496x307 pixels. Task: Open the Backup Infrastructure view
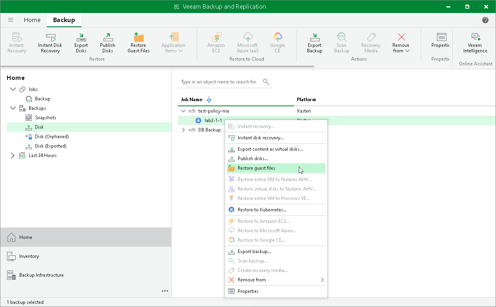tap(86, 275)
